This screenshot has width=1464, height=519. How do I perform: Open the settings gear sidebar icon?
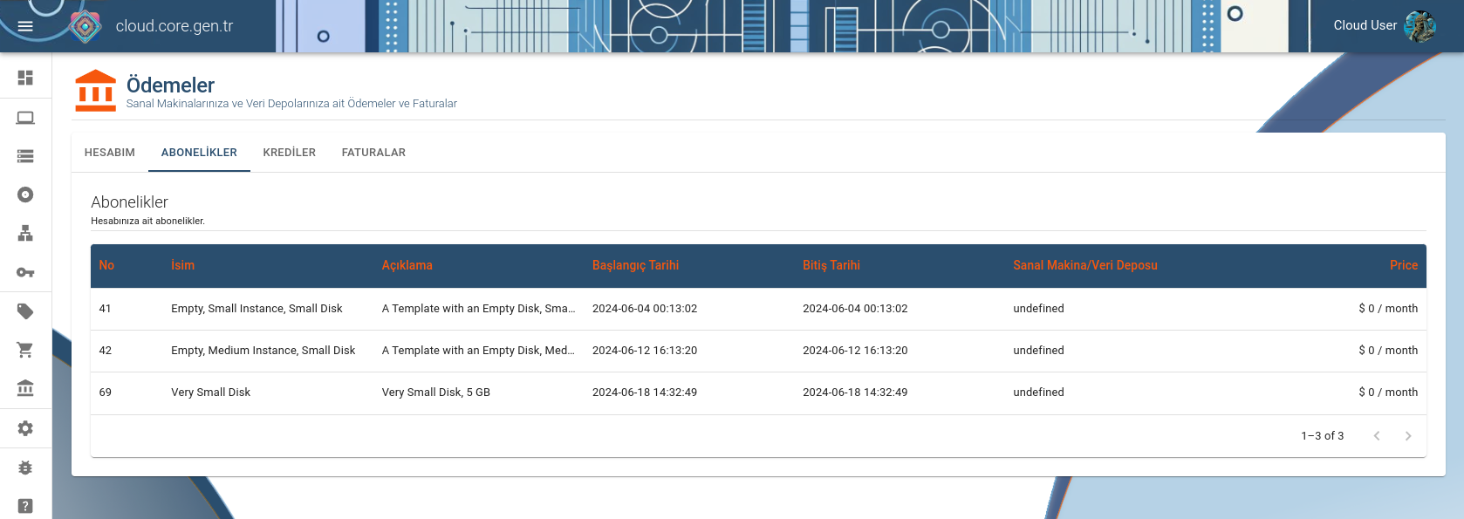[x=25, y=428]
